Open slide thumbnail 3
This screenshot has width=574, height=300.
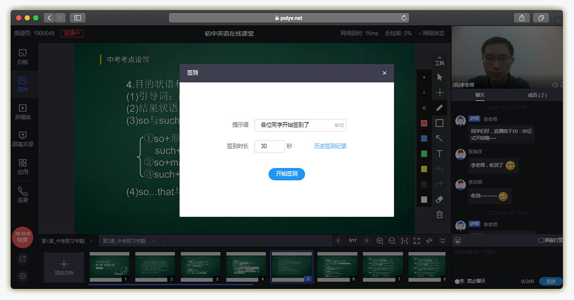(x=200, y=267)
